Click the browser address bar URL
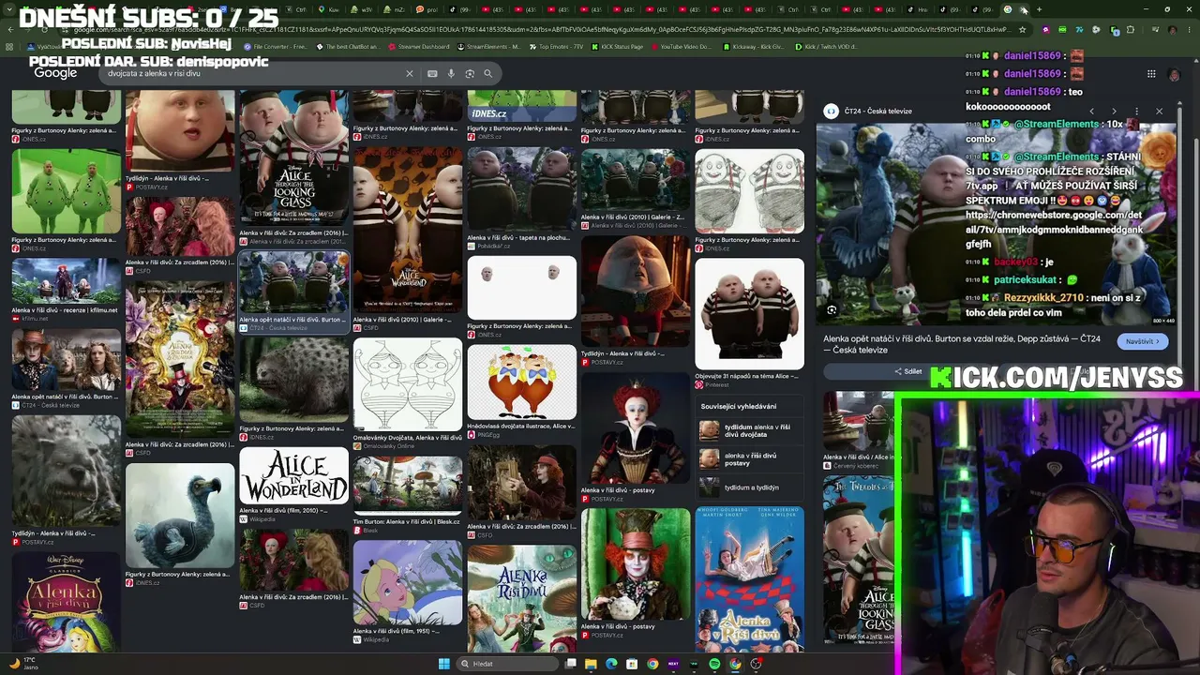The height and width of the screenshot is (675, 1200). [534, 29]
